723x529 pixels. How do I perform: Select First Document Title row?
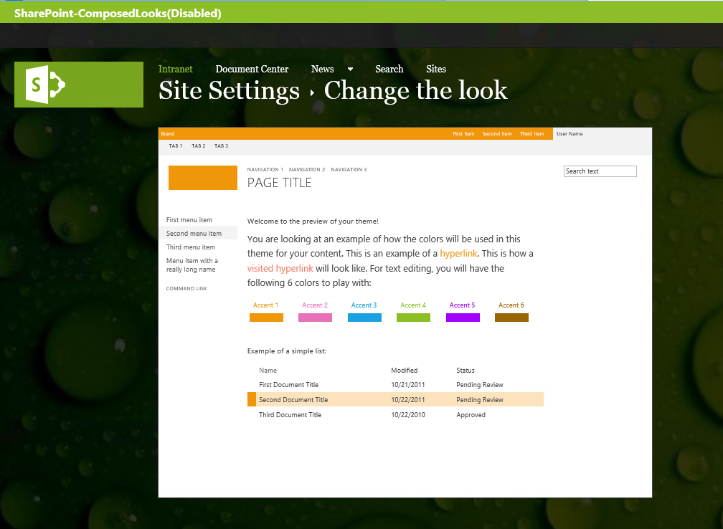tap(396, 385)
